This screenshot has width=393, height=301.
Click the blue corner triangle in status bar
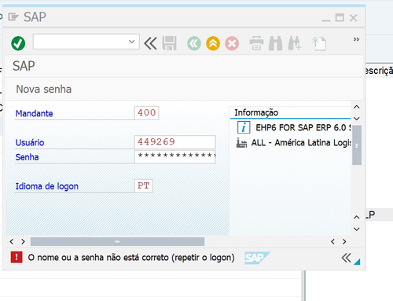click(358, 262)
